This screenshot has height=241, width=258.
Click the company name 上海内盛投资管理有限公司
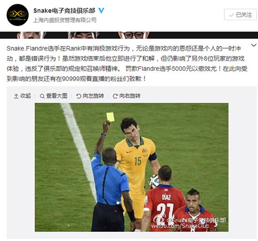tap(65, 20)
